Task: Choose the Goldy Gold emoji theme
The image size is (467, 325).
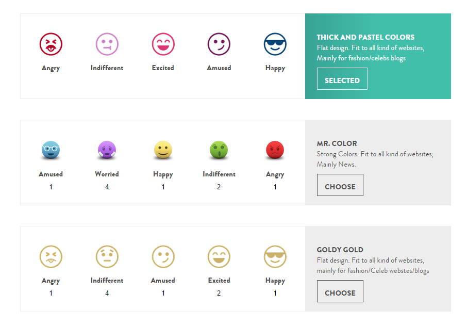Action: [340, 291]
